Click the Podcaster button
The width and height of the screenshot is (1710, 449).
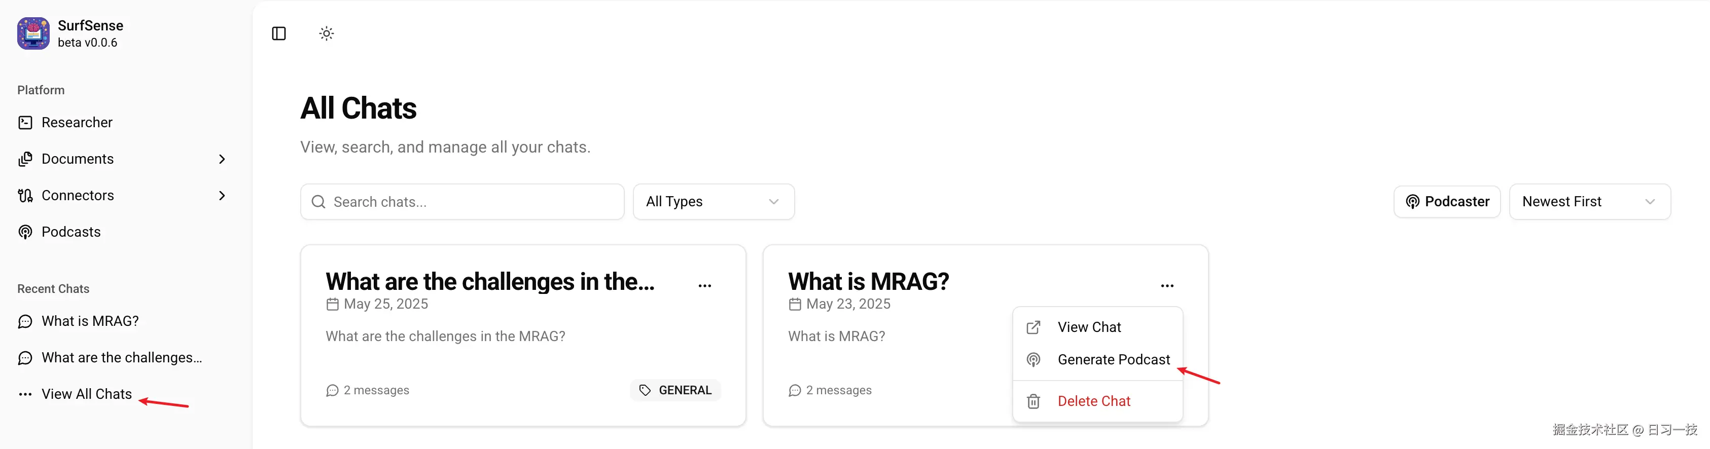pyautogui.click(x=1446, y=202)
